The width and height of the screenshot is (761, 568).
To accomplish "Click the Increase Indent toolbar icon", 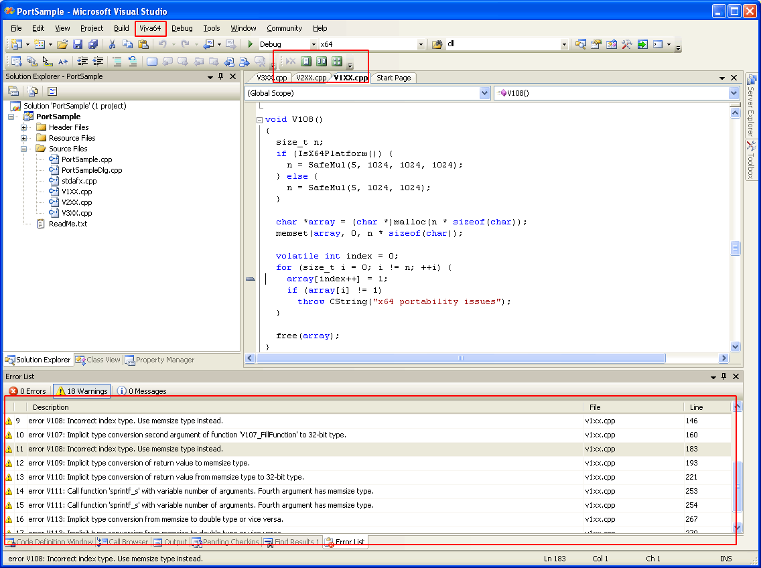I will [98, 62].
